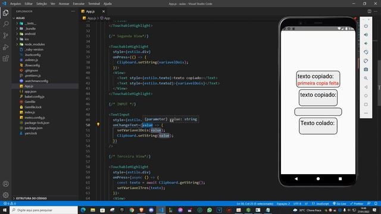Viewport: 381px width, 214px height.
Task: Open the Seleção menu
Action: pos(42,4)
